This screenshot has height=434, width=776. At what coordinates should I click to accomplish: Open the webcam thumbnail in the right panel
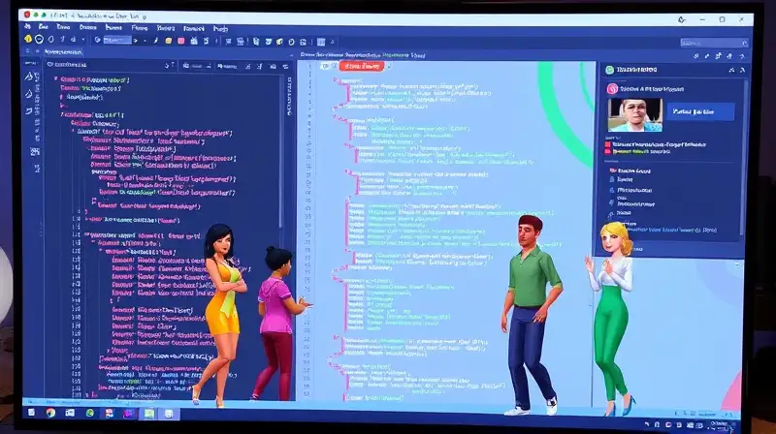pyautogui.click(x=635, y=114)
